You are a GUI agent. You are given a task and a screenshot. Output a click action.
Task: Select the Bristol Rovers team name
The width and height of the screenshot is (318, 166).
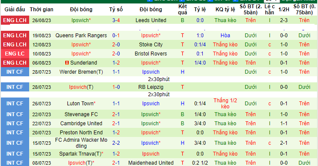[x=151, y=54]
